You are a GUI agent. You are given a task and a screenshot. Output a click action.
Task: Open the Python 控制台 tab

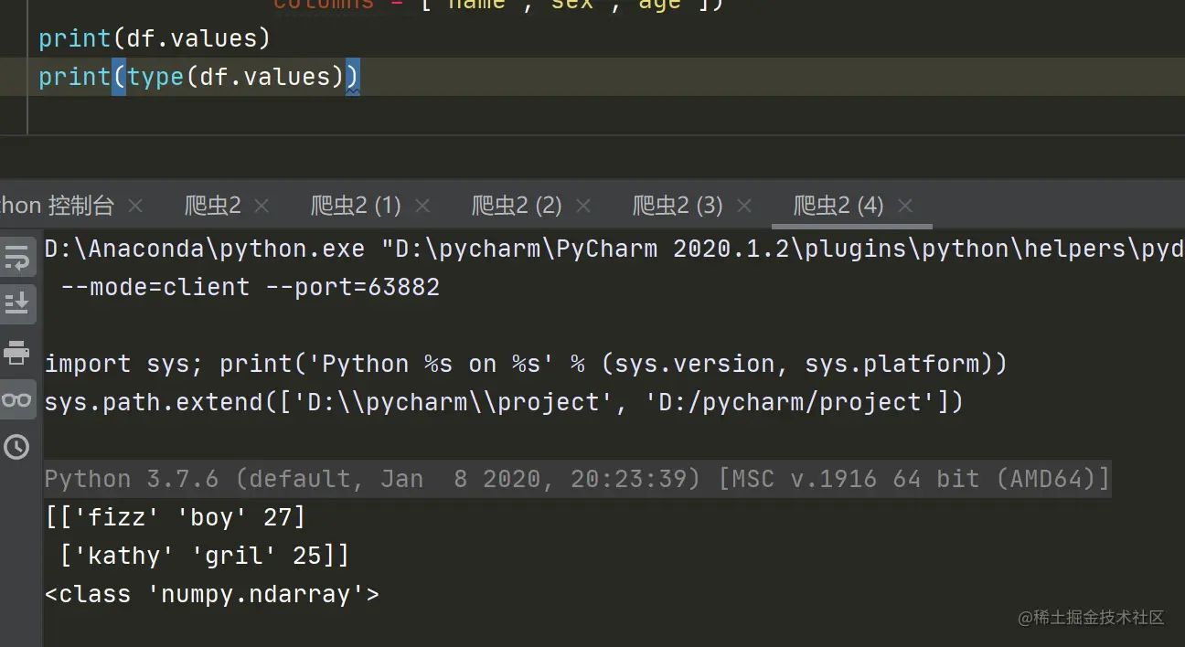pos(57,206)
